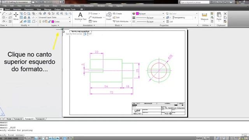Toggle the layer lock icon for Cotas layer
The height and width of the screenshot is (140, 249).
(x=49, y=21)
